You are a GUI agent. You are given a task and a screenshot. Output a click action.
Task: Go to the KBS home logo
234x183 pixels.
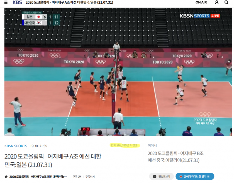(17, 3)
